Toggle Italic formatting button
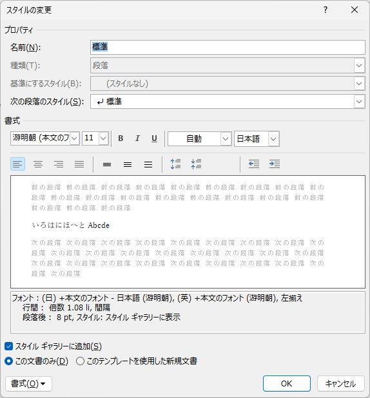The image size is (370, 398). (137, 138)
